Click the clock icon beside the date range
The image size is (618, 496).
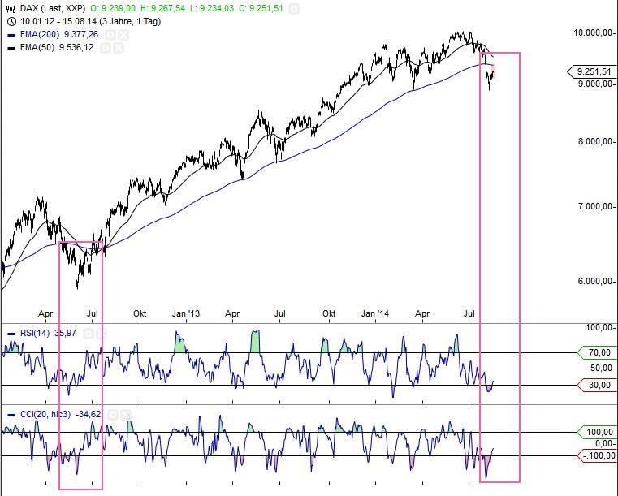(x=12, y=21)
